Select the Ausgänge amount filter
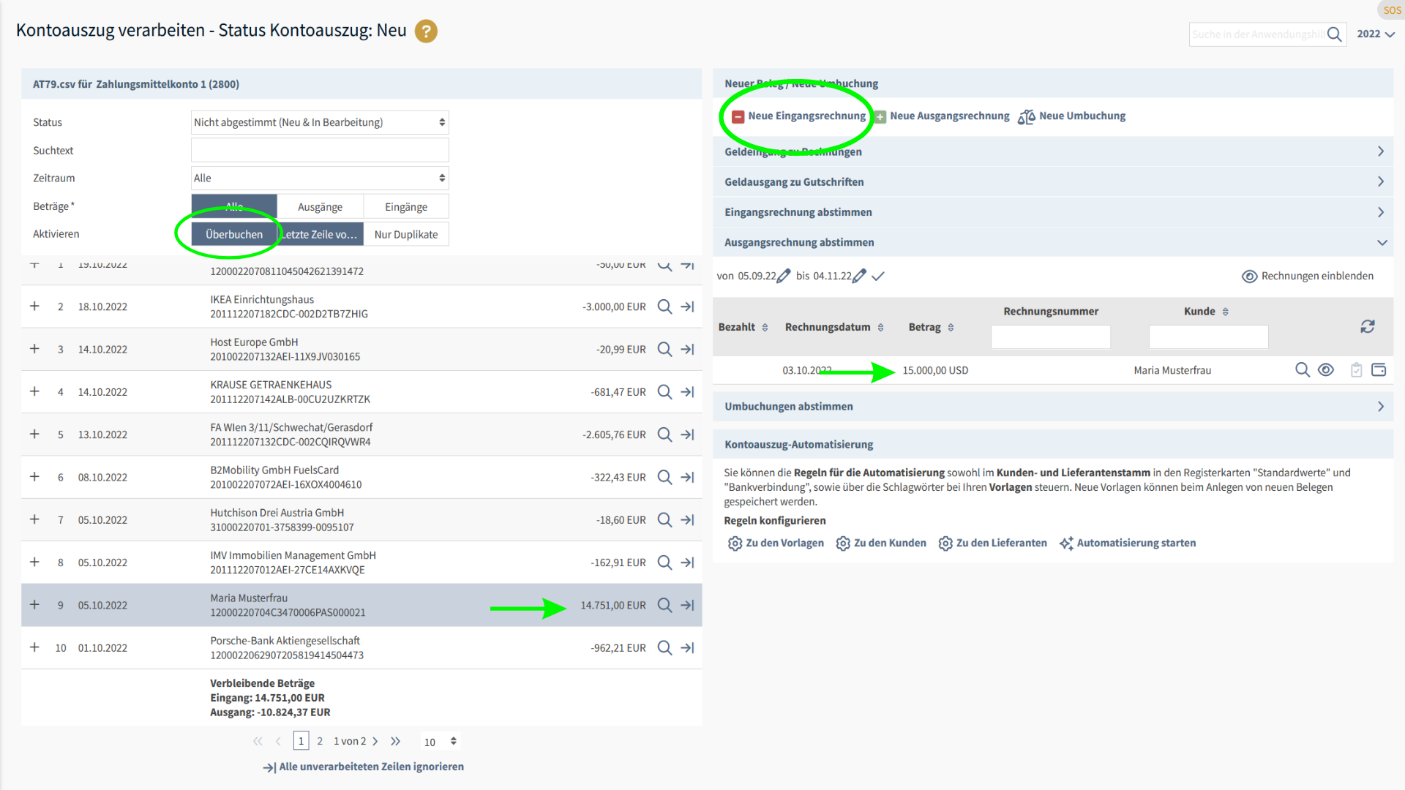This screenshot has height=790, width=1405. point(320,207)
